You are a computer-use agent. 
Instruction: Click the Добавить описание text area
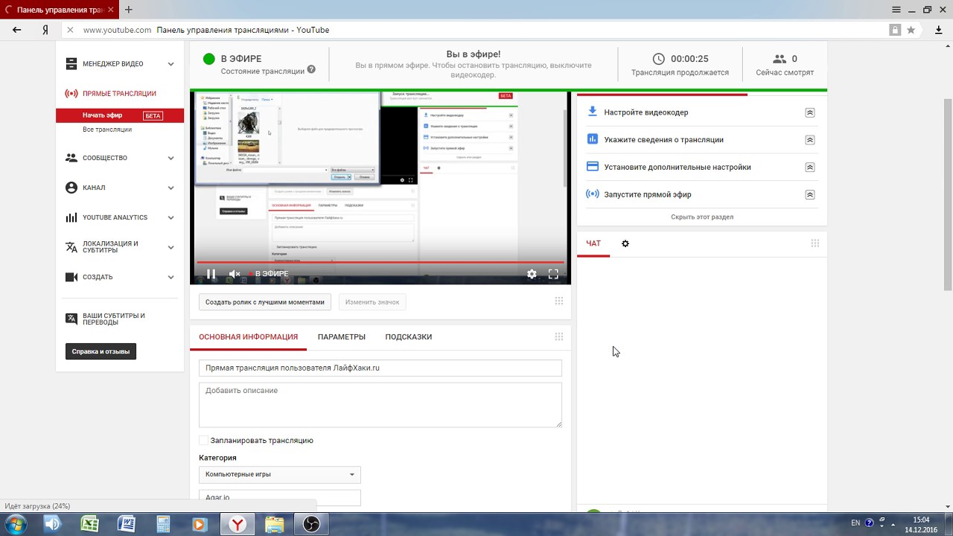[380, 405]
